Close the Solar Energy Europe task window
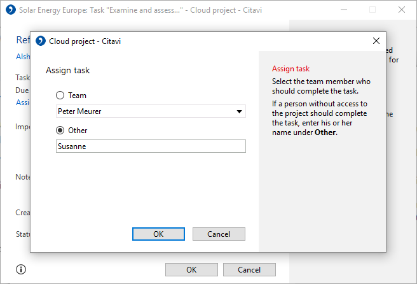 (x=402, y=10)
